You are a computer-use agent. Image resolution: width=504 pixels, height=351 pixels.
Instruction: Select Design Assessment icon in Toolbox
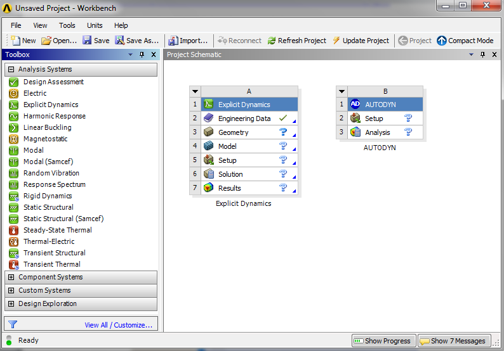tap(13, 82)
